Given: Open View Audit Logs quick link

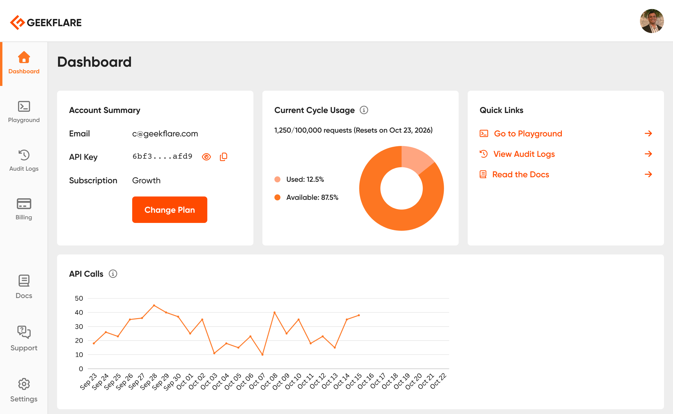Looking at the screenshot, I should pos(524,154).
